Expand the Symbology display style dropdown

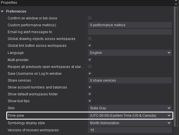(x=130, y=123)
